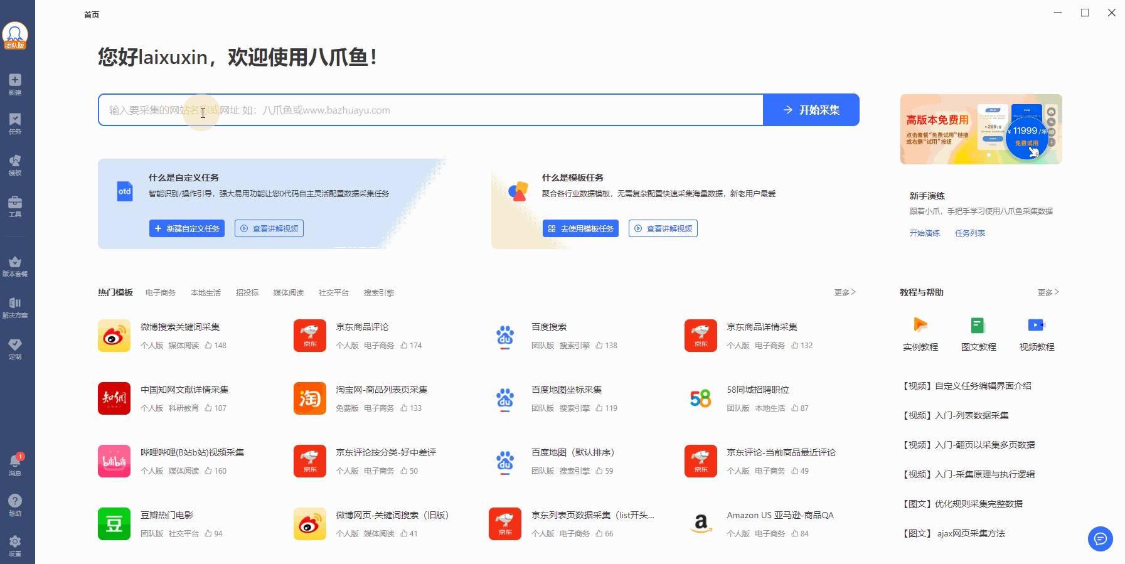Click the 视频教程 video icon
Image resolution: width=1125 pixels, height=564 pixels.
click(x=1037, y=325)
